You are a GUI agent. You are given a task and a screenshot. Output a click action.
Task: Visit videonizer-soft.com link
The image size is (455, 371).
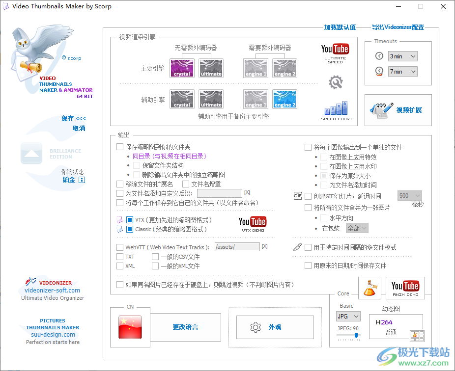52,291
